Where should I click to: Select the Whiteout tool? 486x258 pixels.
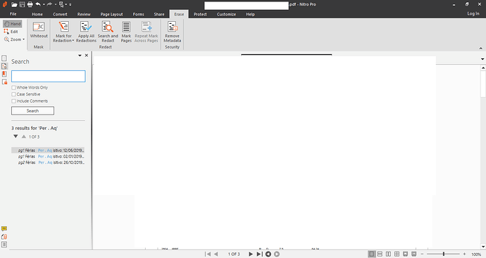coord(39,30)
